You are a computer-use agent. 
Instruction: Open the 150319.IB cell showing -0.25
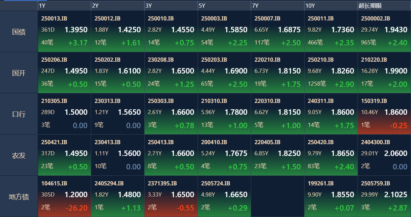(x=384, y=114)
